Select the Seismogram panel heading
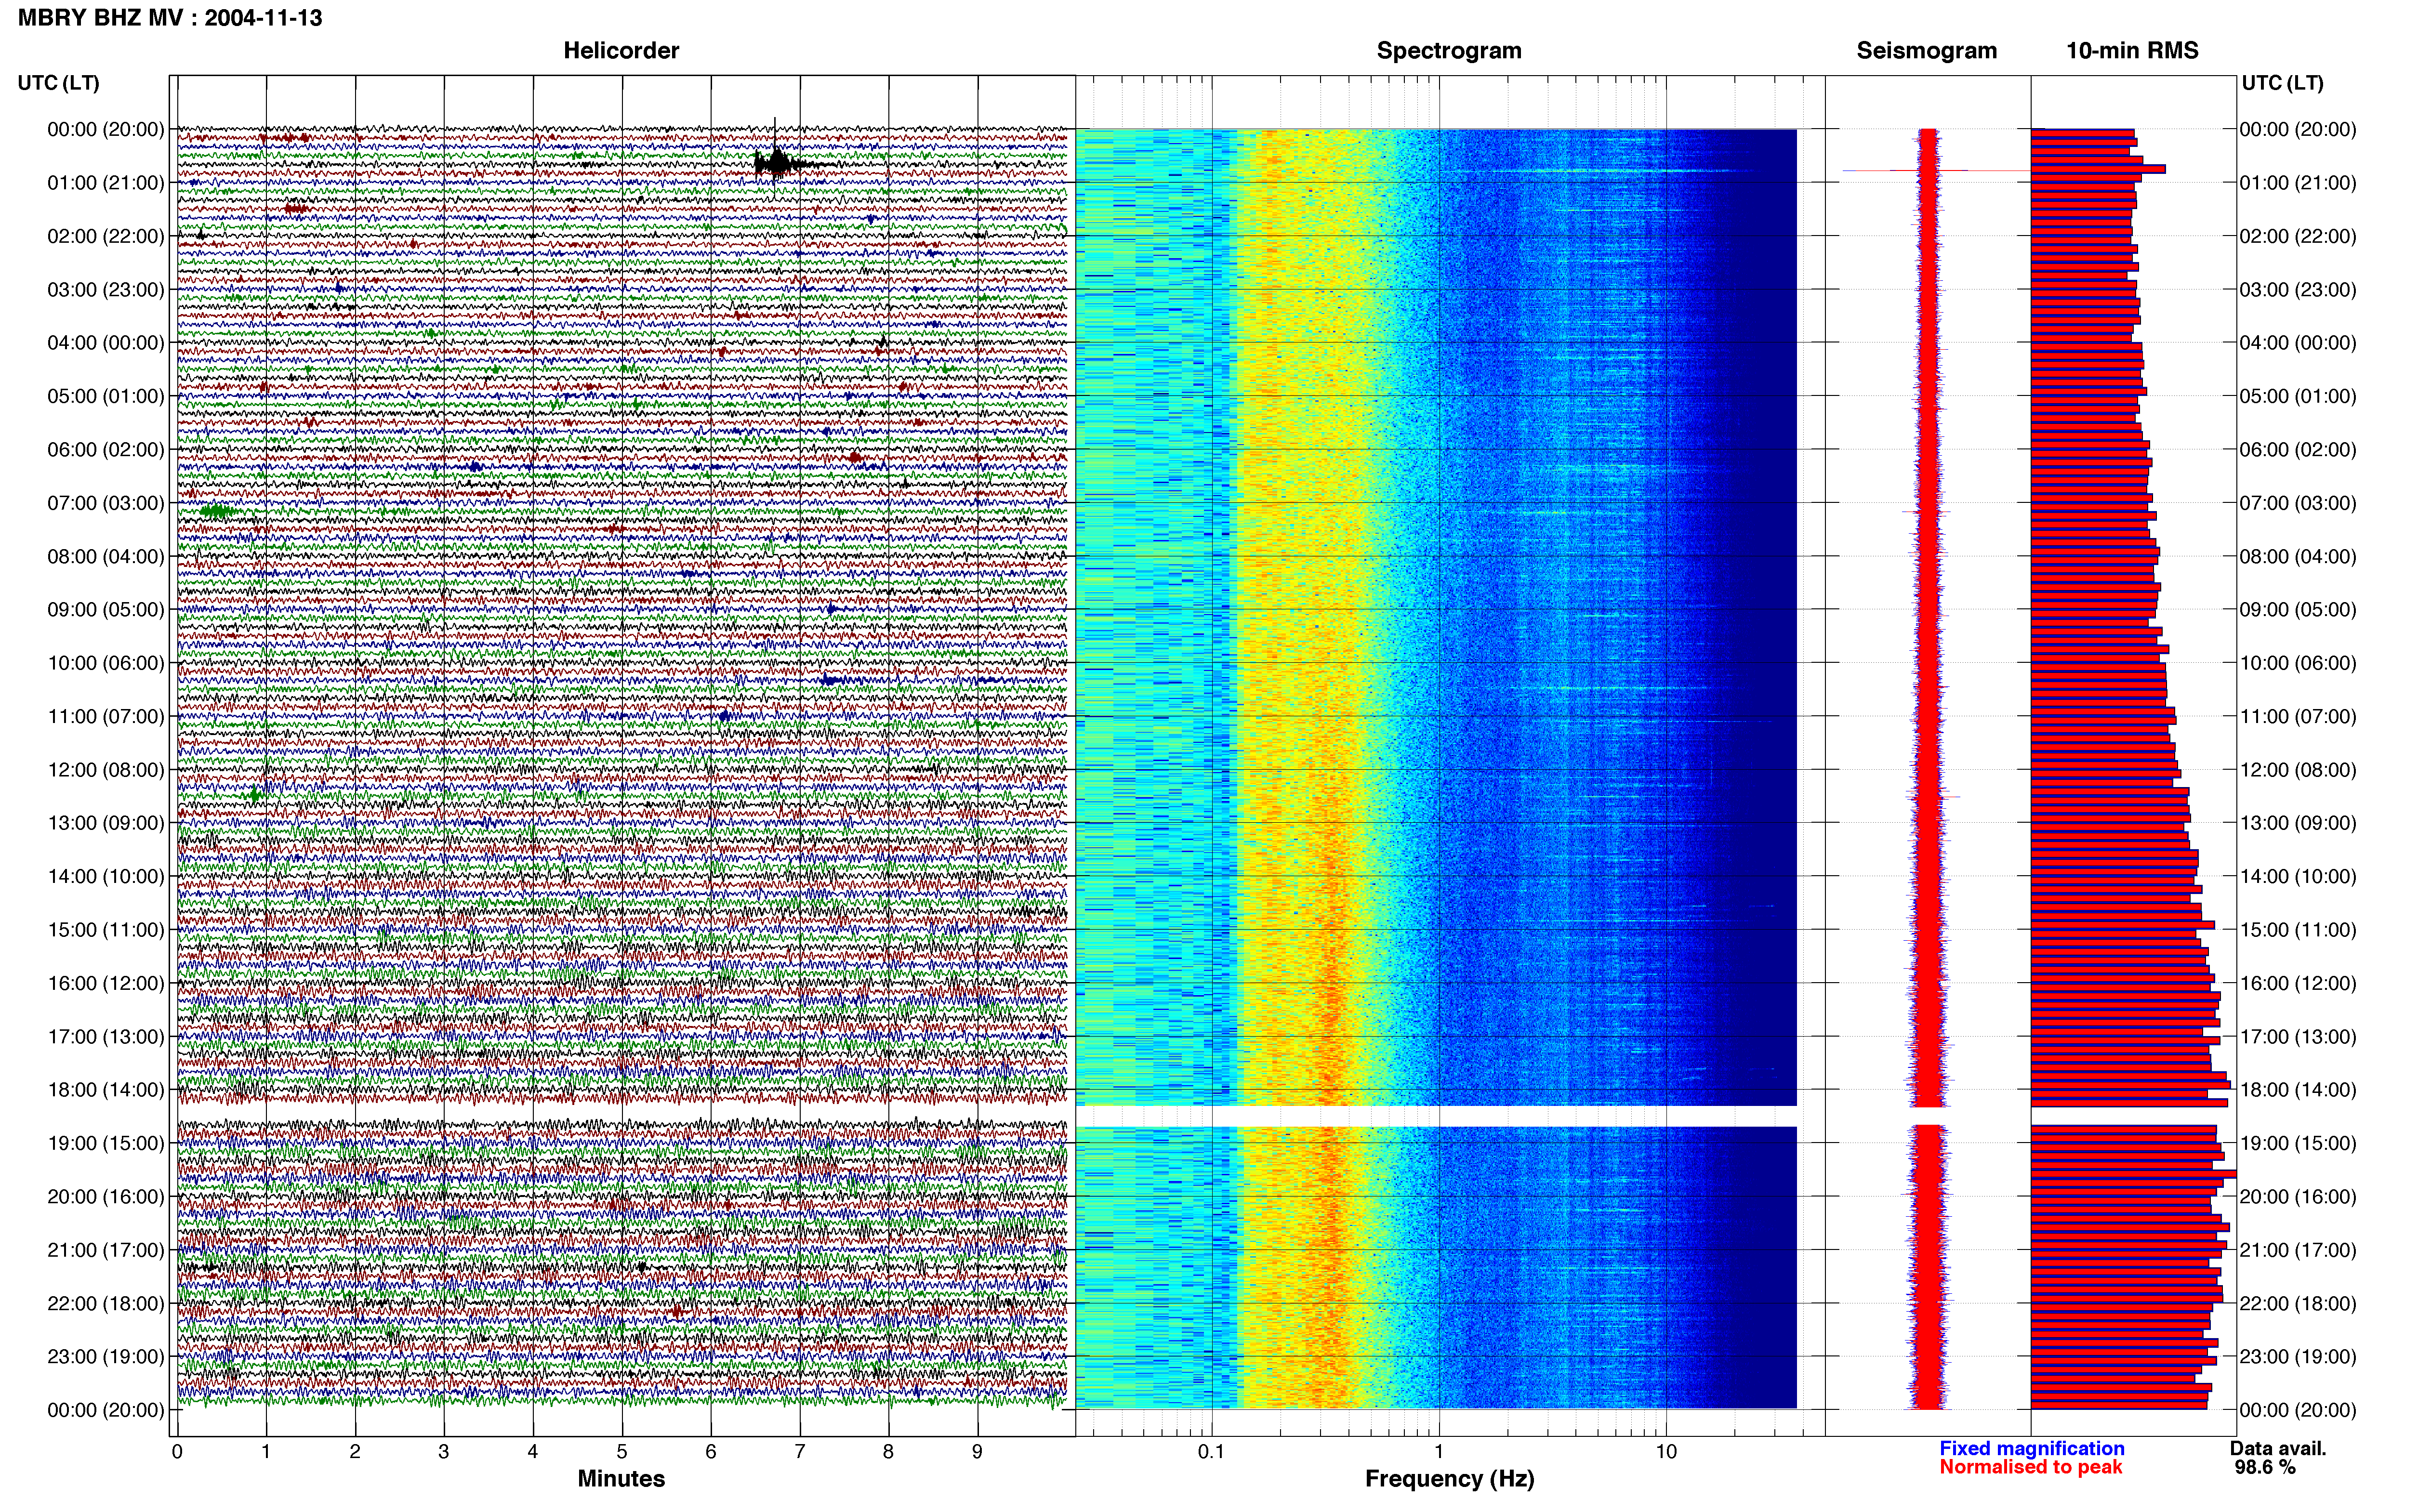 1926,50
